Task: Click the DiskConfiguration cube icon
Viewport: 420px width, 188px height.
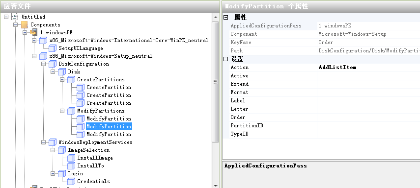Action: [53, 64]
